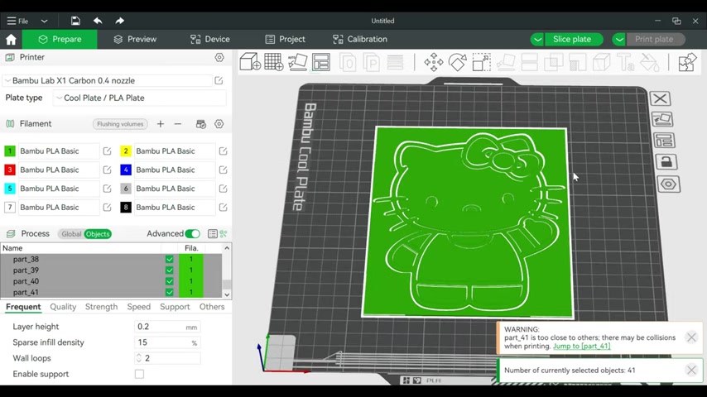The image size is (707, 397).
Task: Click the Arrange all objects icon
Action: tap(321, 62)
